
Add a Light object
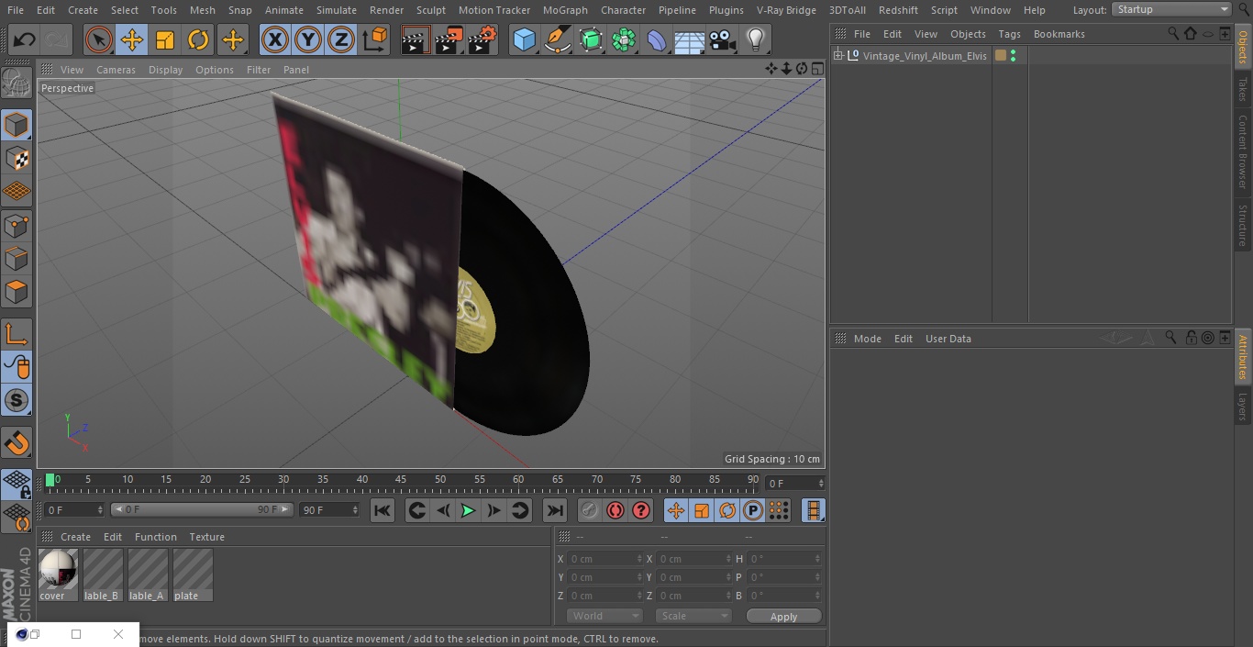coord(755,40)
